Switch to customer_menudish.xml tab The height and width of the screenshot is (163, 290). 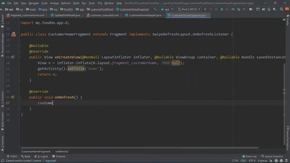105,15
